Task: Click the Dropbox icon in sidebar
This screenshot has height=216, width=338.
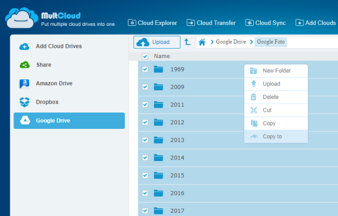Action: tap(24, 102)
